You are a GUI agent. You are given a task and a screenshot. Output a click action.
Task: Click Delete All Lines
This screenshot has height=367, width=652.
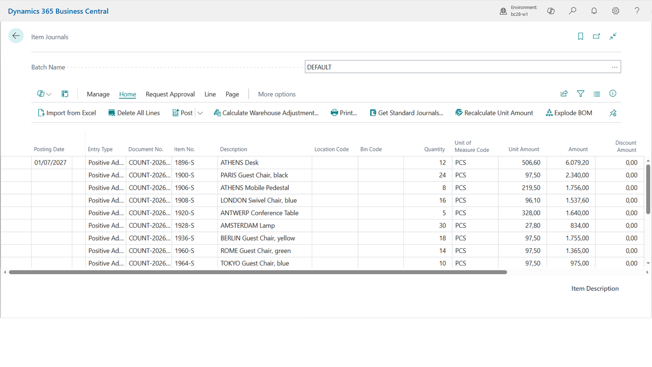point(134,113)
